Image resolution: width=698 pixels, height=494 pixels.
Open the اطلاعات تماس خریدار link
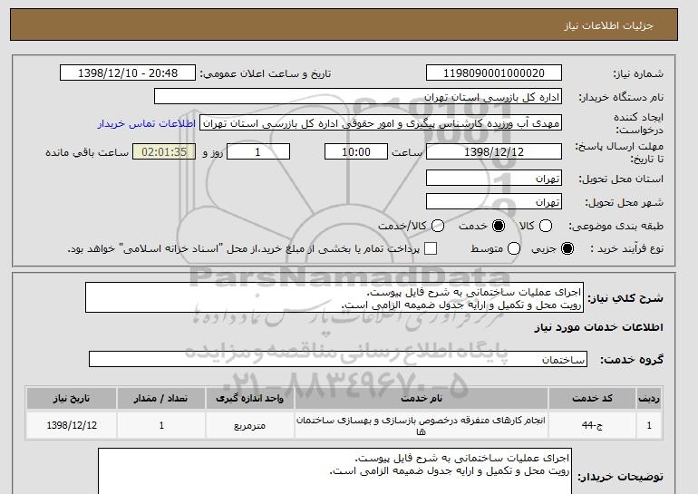click(x=147, y=123)
